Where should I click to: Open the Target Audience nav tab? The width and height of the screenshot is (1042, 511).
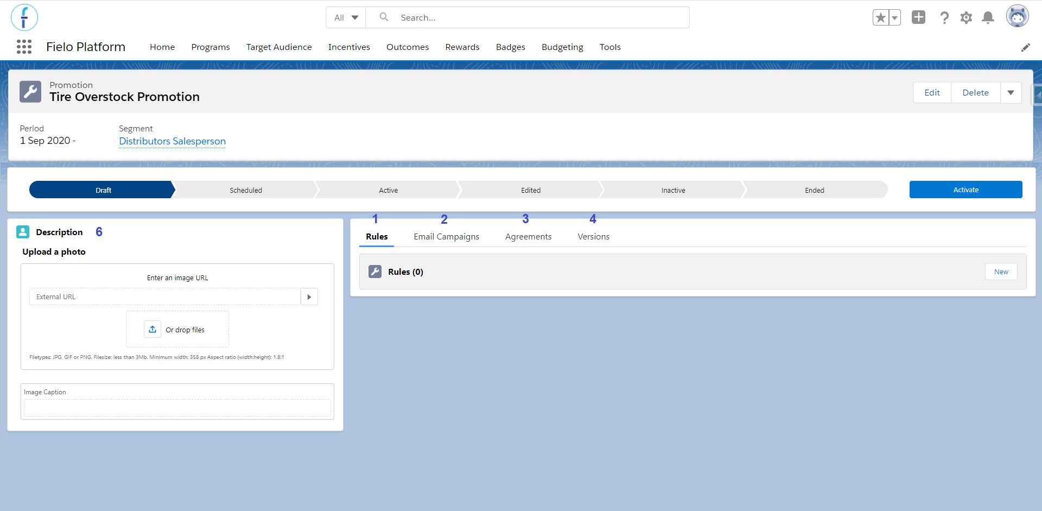279,47
